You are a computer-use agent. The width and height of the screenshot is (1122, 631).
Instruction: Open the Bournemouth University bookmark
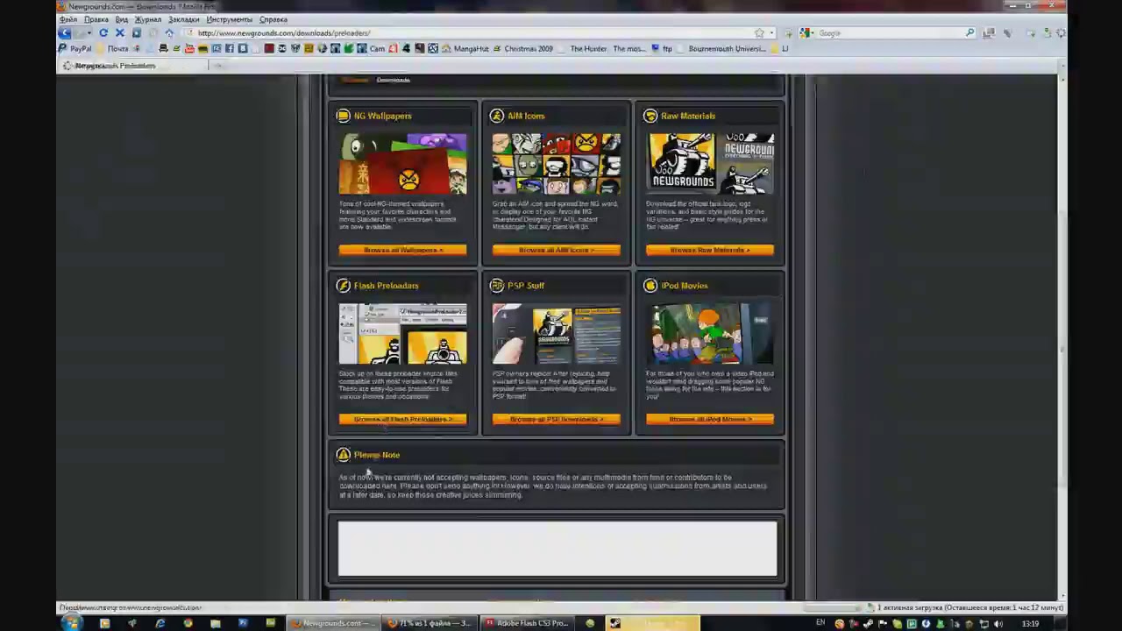tap(721, 48)
